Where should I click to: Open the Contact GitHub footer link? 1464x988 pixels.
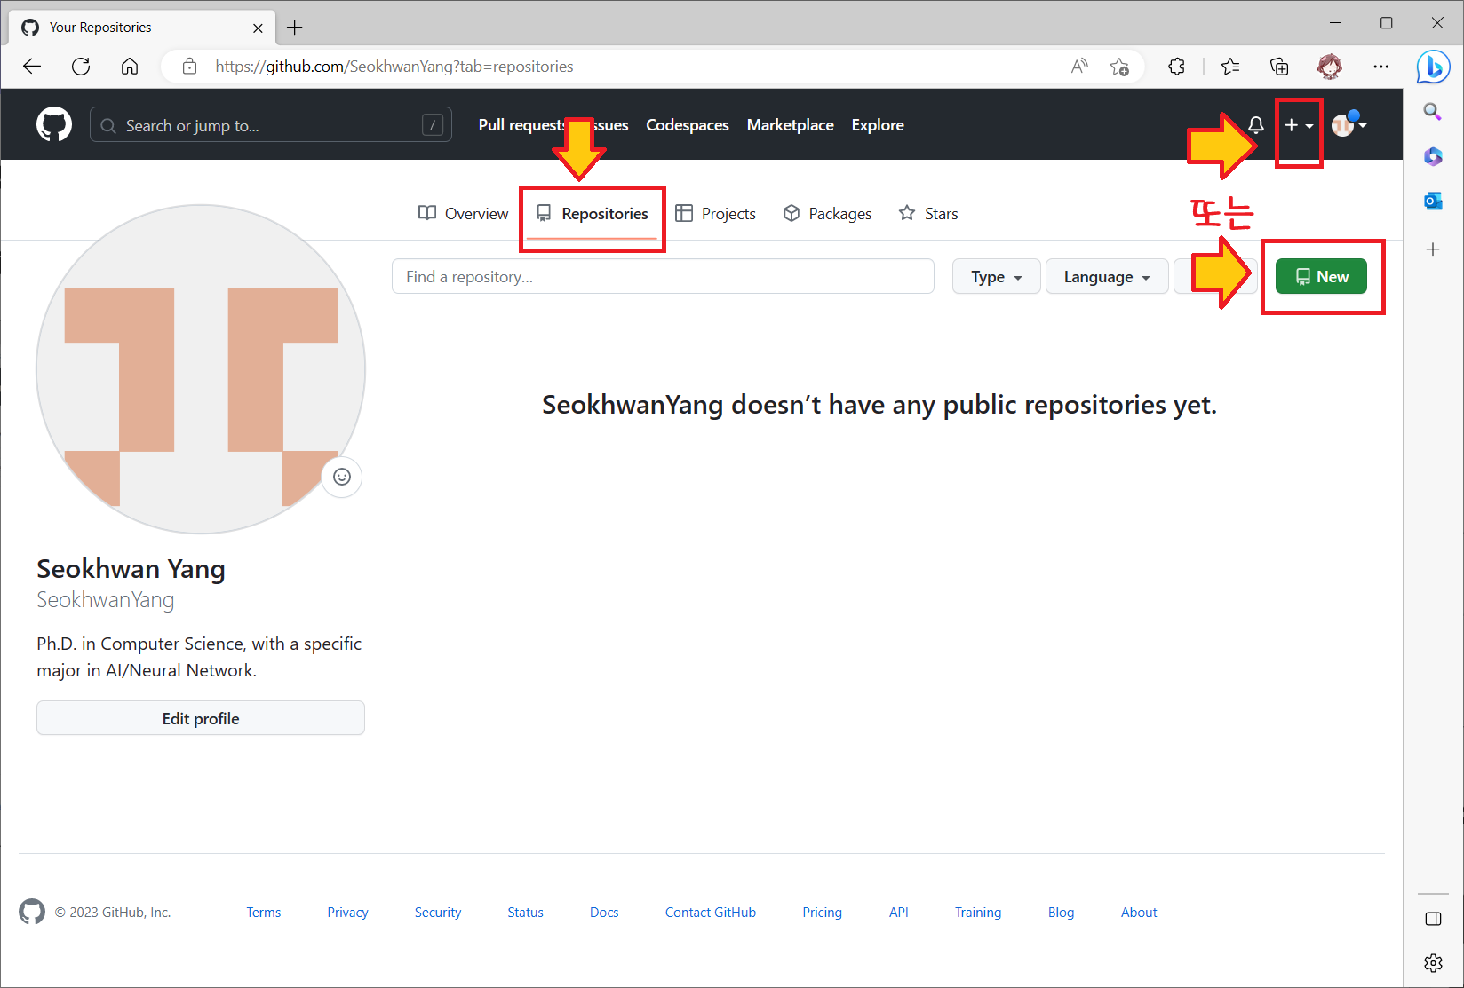pyautogui.click(x=711, y=913)
